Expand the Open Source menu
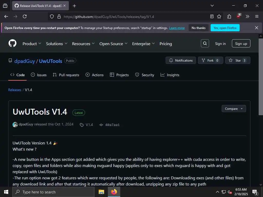 click(x=113, y=44)
